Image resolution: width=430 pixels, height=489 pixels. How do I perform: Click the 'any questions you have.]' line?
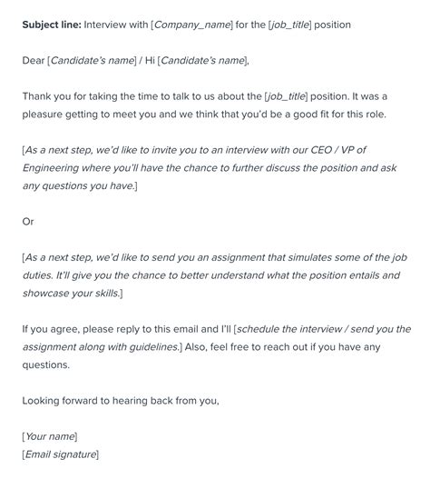[80, 185]
